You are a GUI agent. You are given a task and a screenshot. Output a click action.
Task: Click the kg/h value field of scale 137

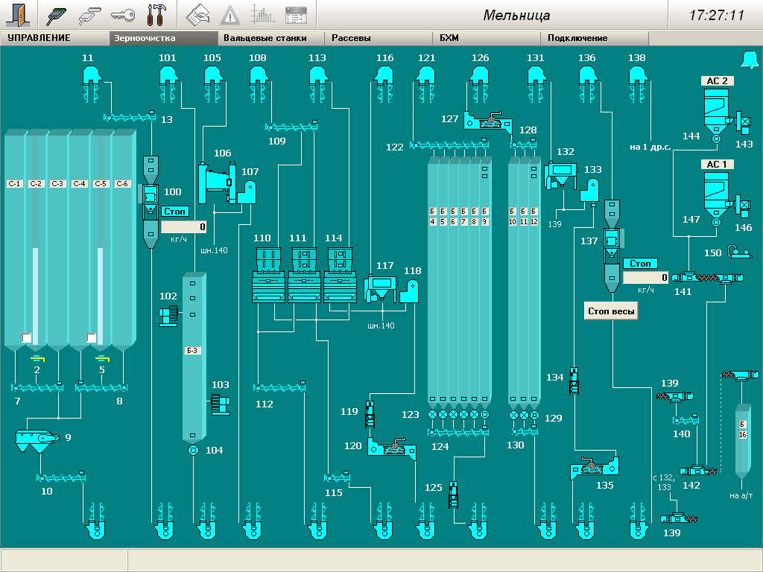point(645,278)
